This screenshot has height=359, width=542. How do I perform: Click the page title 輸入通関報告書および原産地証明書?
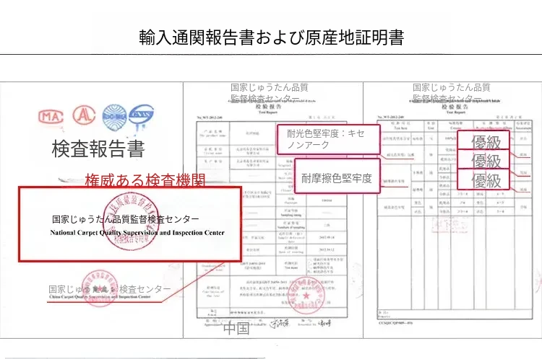pos(271,37)
